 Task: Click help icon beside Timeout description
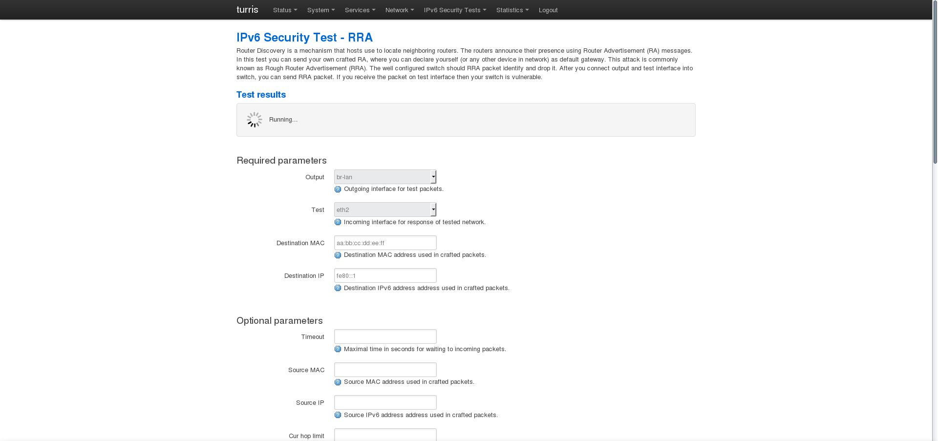338,349
